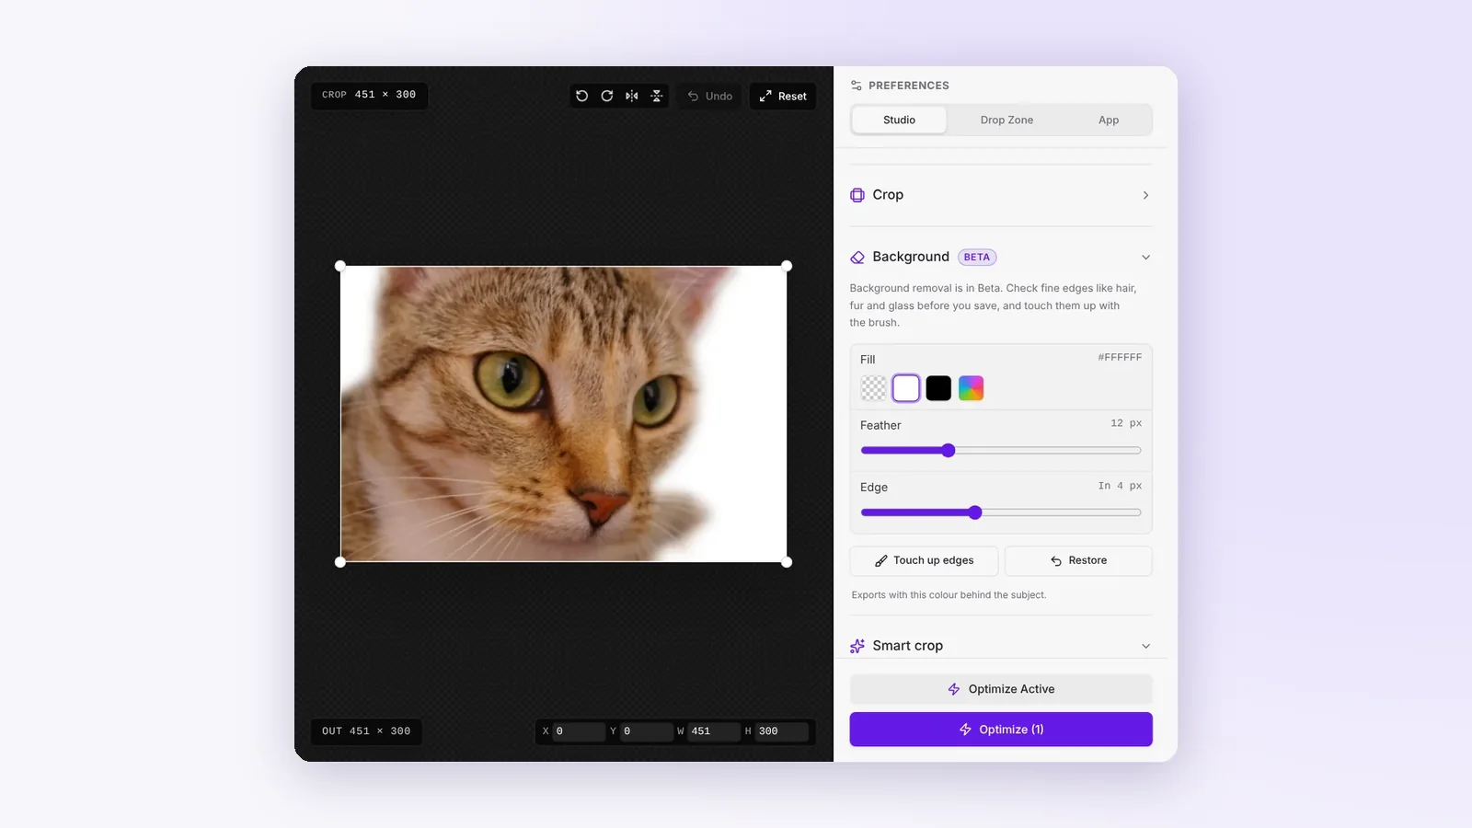Viewport: 1472px width, 828px height.
Task: Switch to the Studio tab
Action: (x=899, y=120)
